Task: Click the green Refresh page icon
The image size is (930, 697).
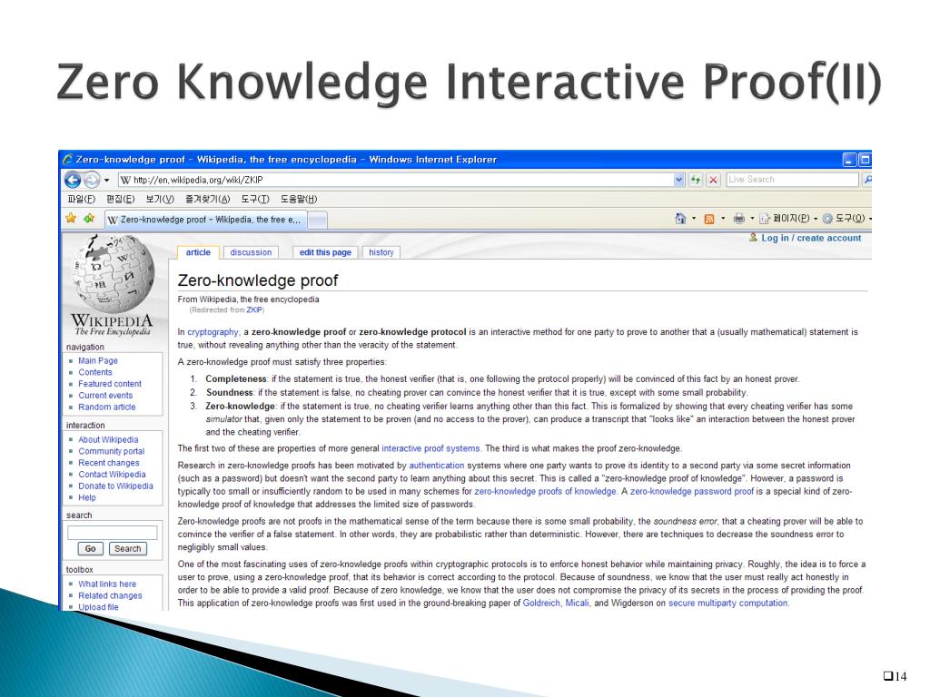Action: pyautogui.click(x=695, y=180)
